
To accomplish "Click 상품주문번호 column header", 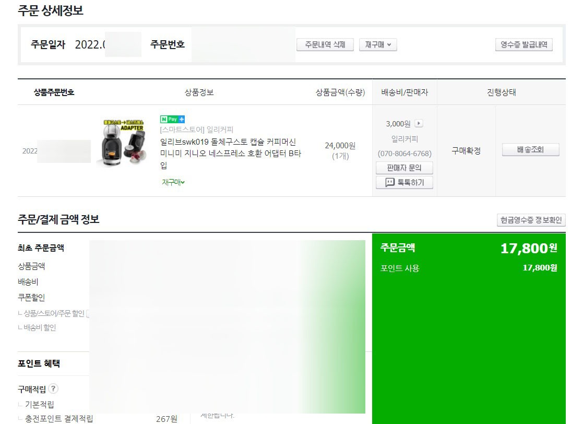I will (x=54, y=92).
